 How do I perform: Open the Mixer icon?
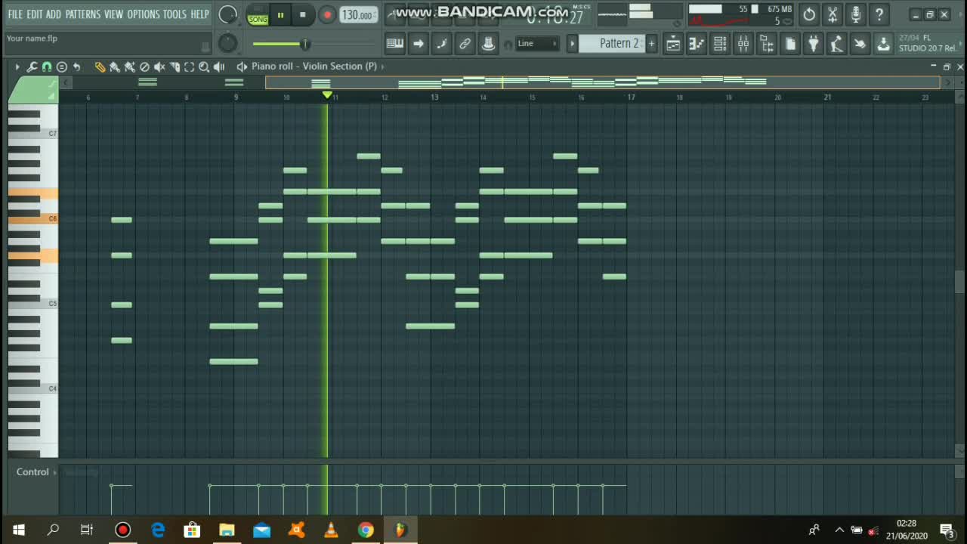pyautogui.click(x=743, y=44)
